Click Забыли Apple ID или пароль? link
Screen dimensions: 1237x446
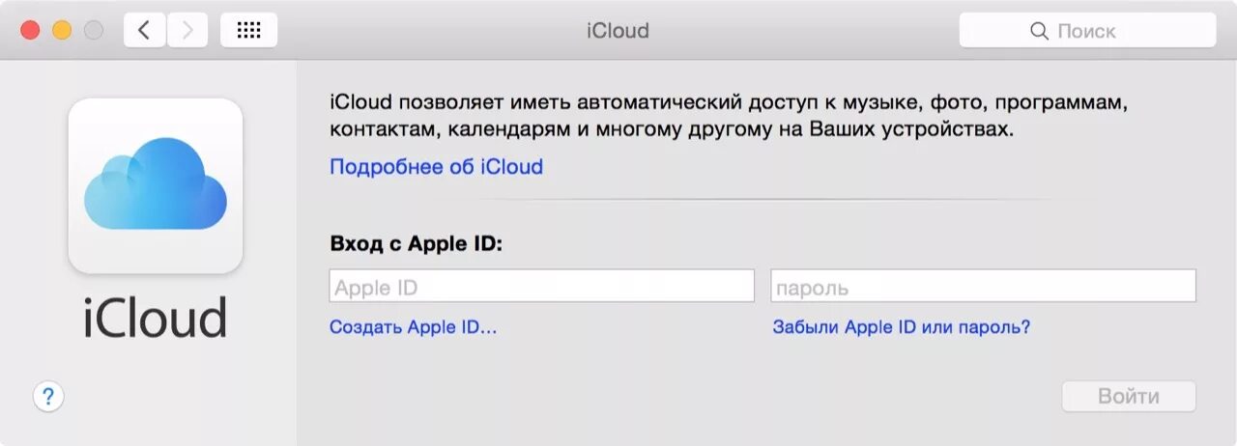(901, 327)
